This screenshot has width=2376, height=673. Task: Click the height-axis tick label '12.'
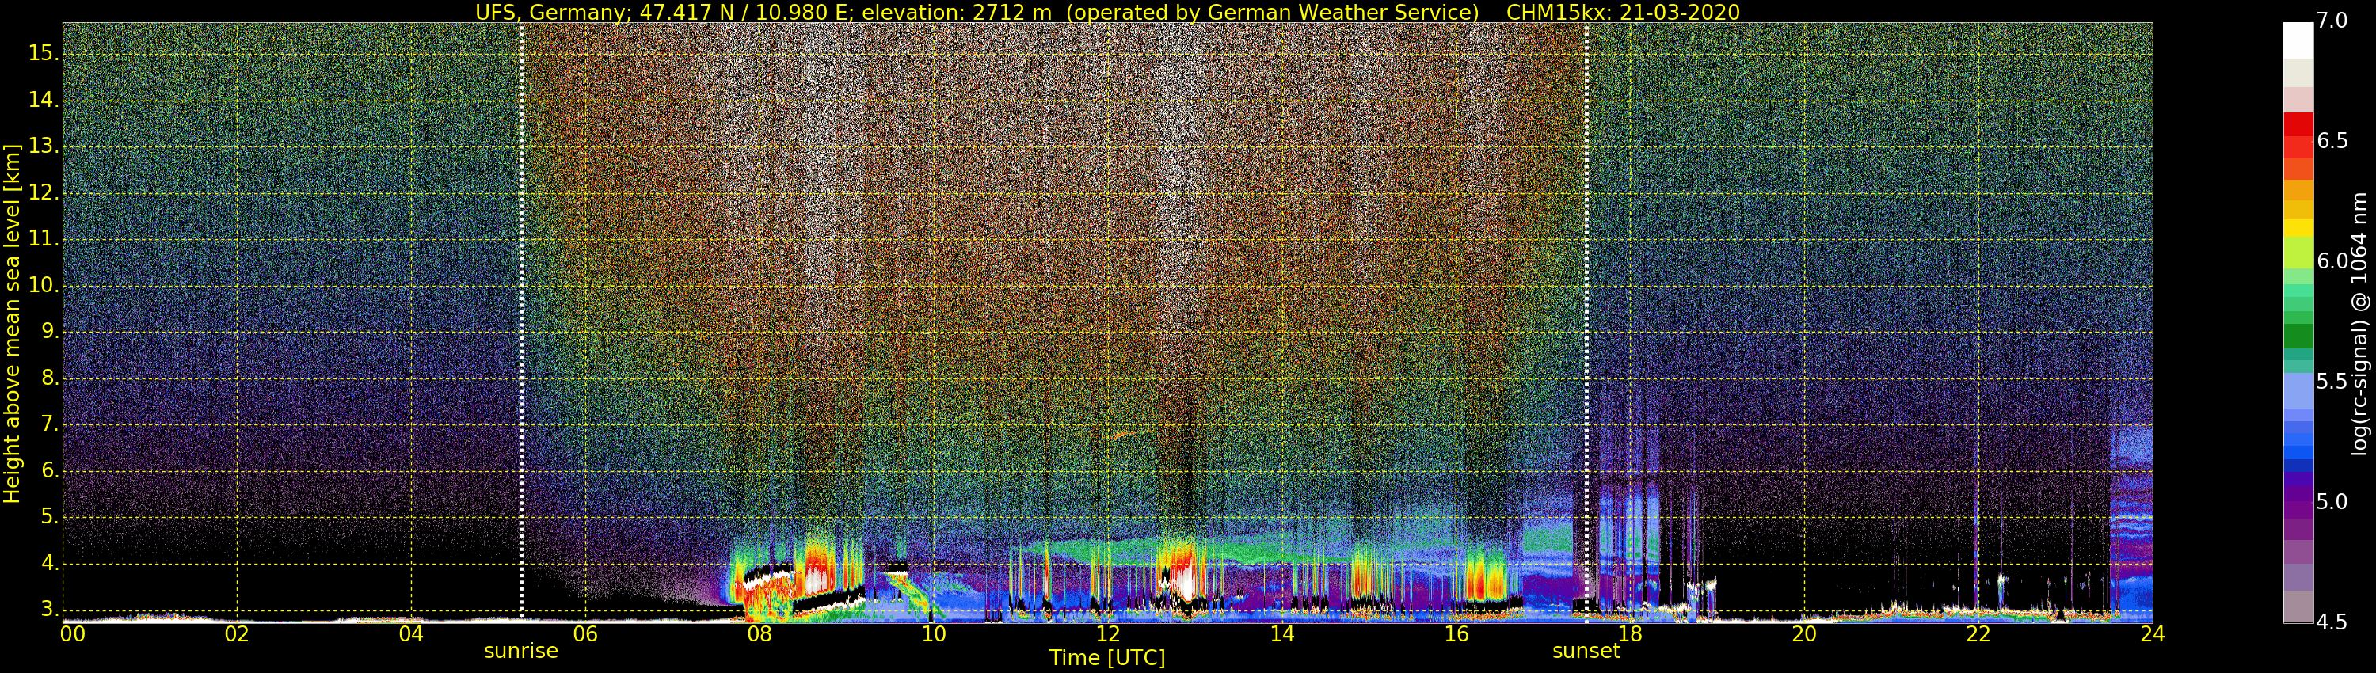(x=44, y=194)
